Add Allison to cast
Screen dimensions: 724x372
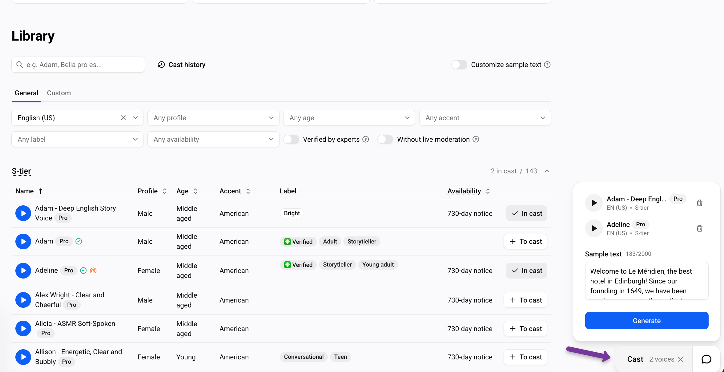(525, 357)
